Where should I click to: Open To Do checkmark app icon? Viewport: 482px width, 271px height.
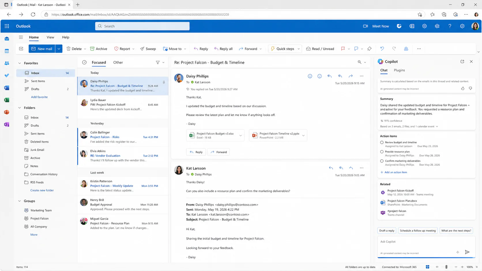[7, 75]
